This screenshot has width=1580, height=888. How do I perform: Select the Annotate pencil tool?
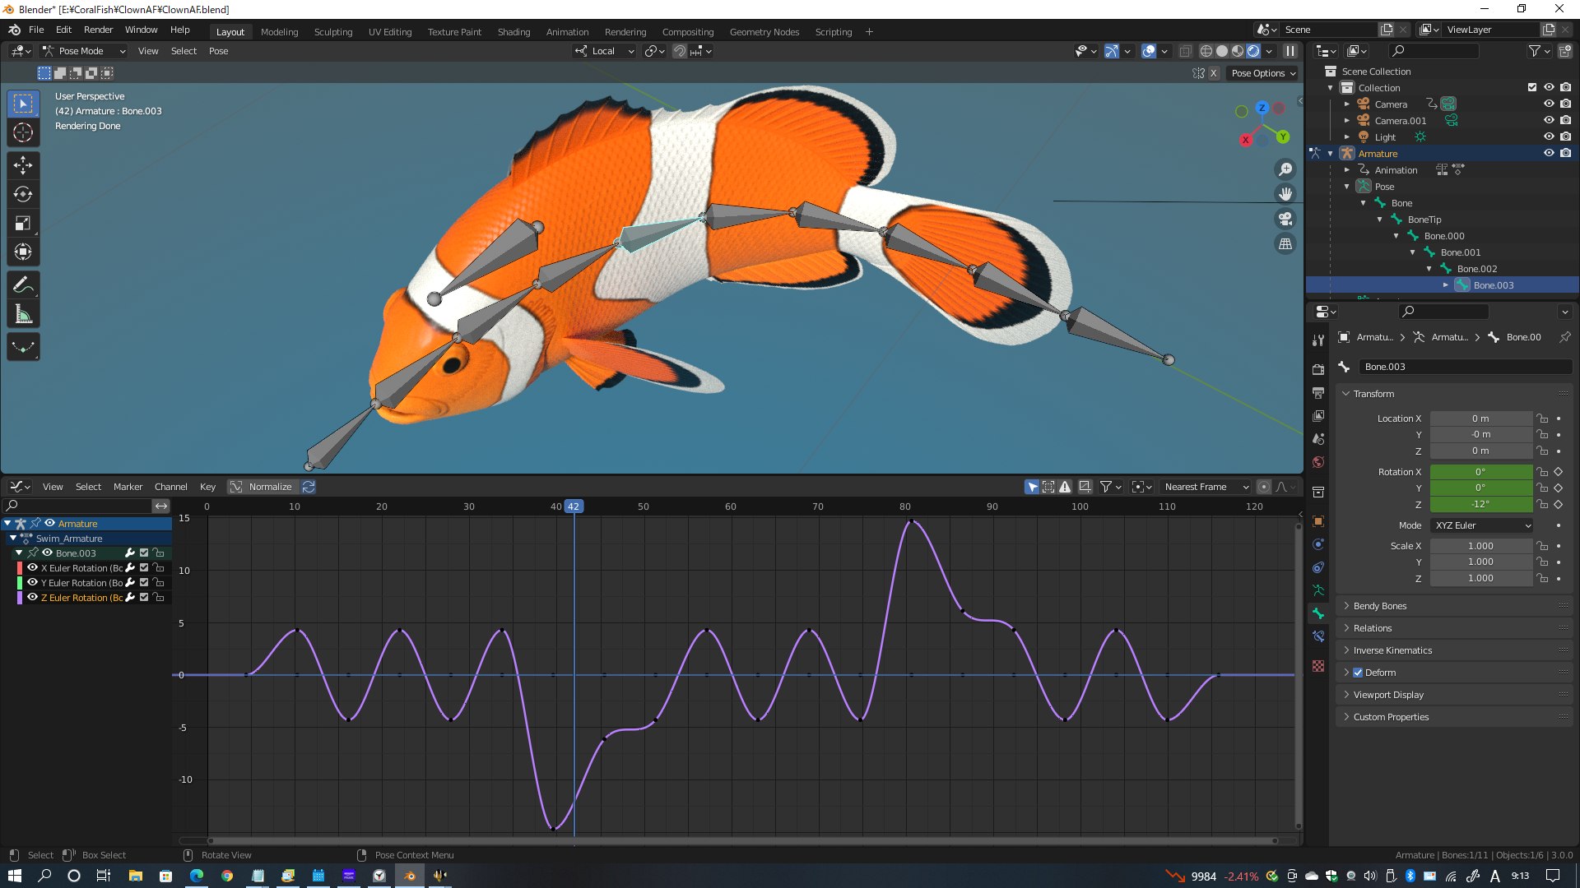click(x=23, y=285)
